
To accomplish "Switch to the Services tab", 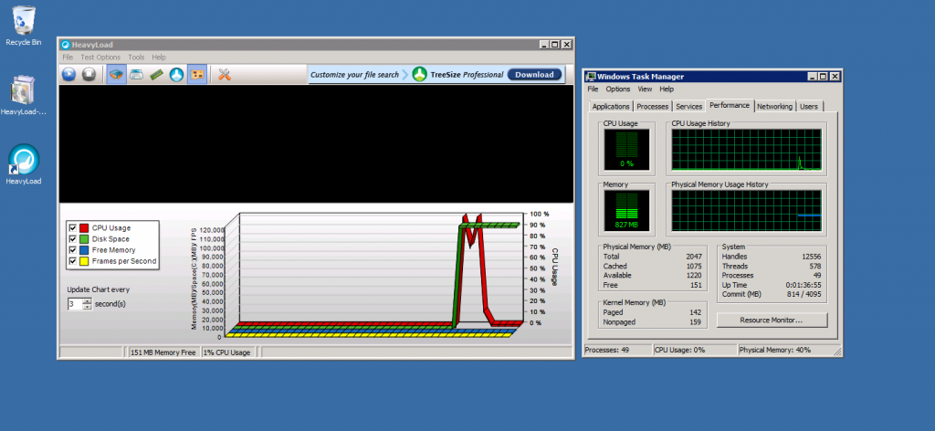I will click(x=688, y=106).
